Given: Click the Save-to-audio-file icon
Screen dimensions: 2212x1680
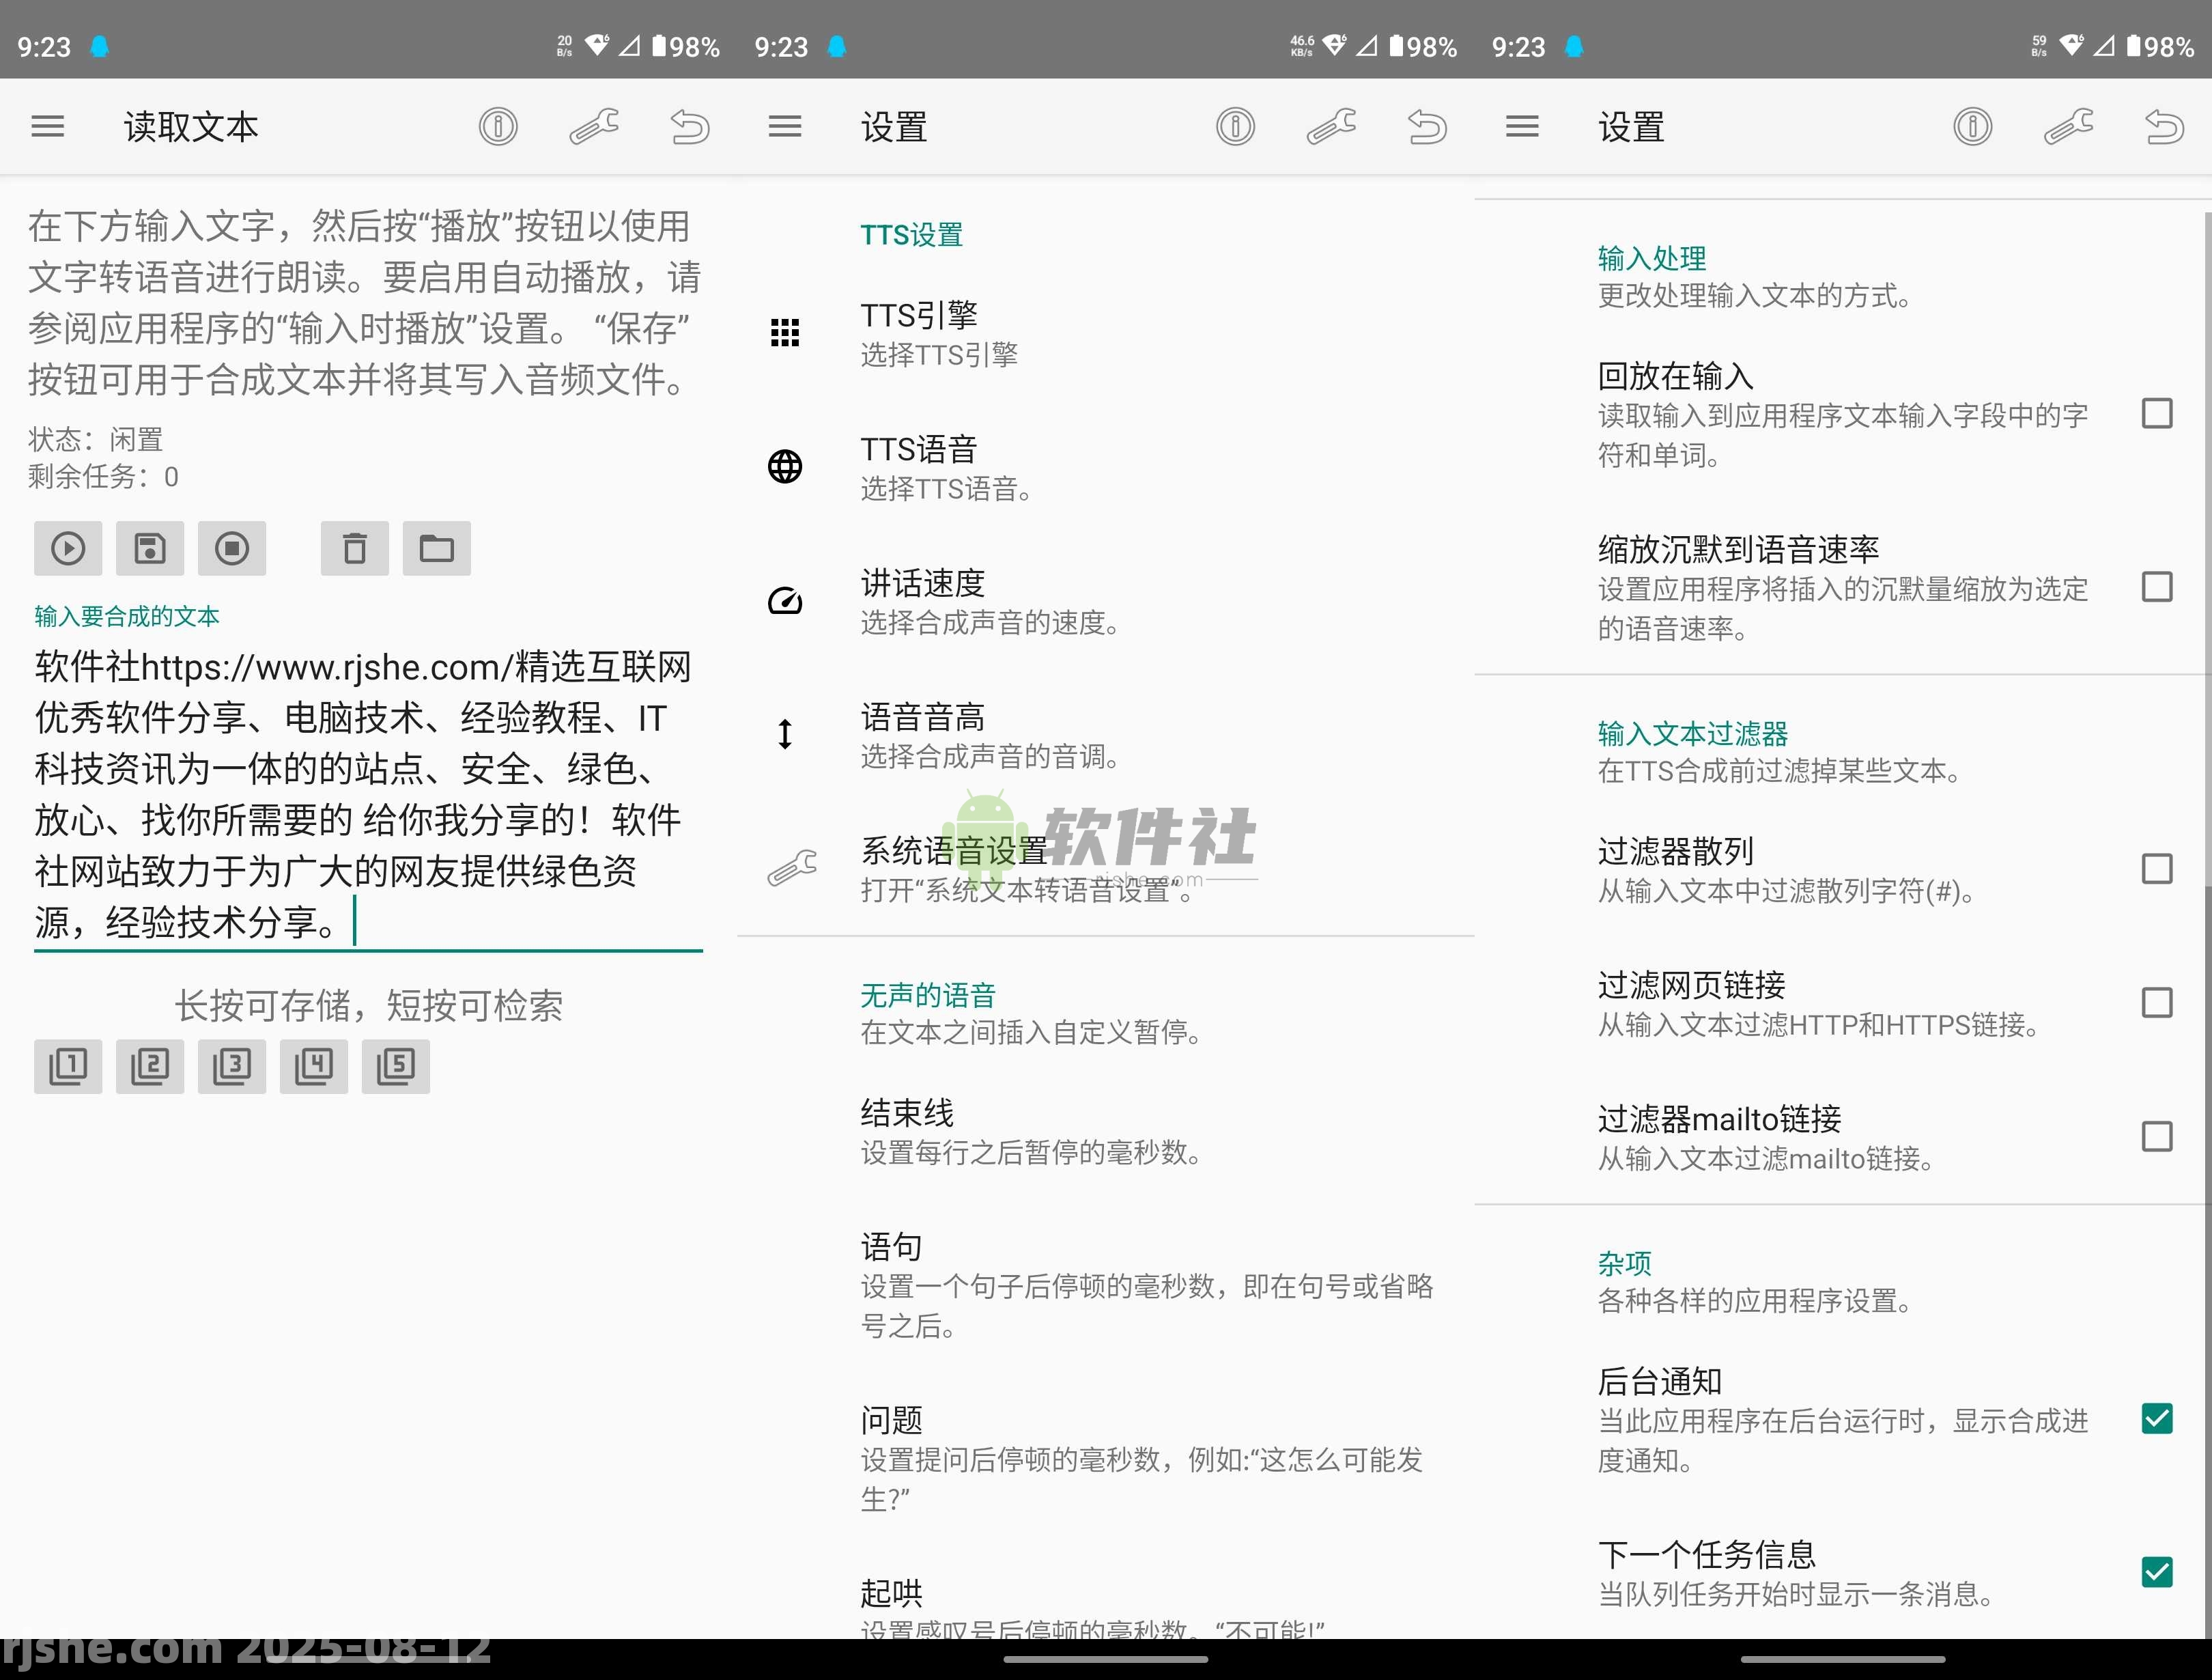Looking at the screenshot, I should pyautogui.click(x=149, y=548).
